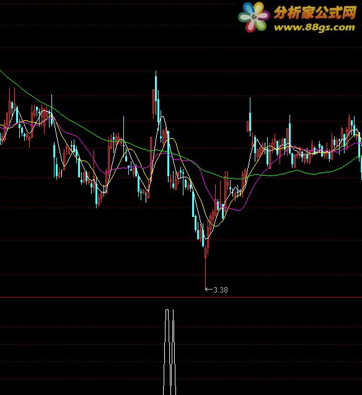This screenshot has height=395, width=362.
Task: Click the white signal spike in the lower indicator panel
Action: [170, 352]
